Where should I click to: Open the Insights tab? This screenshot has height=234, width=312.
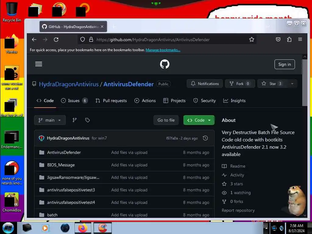(234, 101)
